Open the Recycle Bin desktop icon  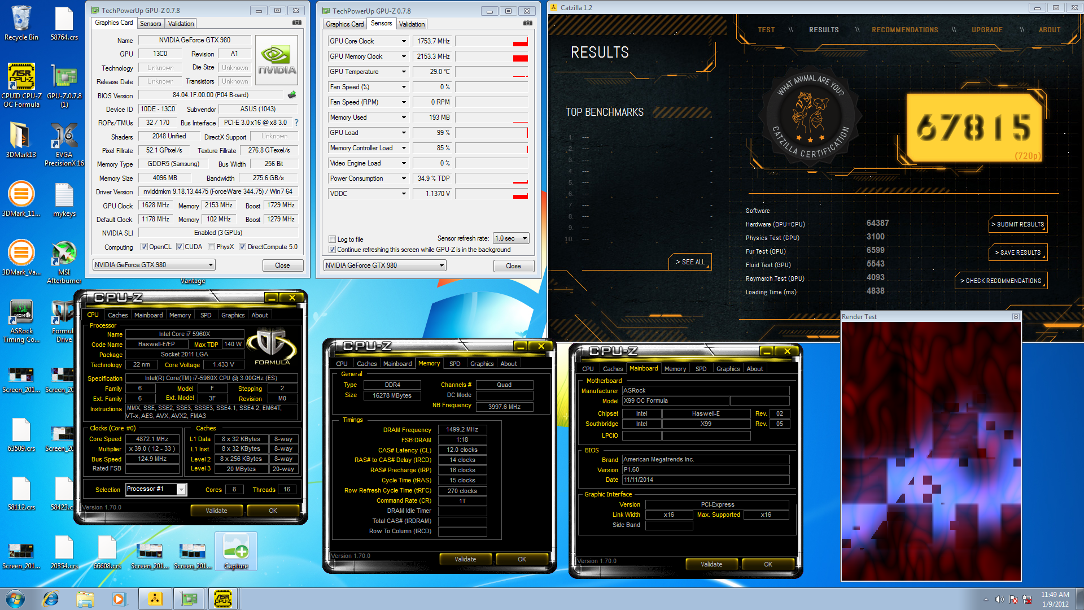click(21, 23)
